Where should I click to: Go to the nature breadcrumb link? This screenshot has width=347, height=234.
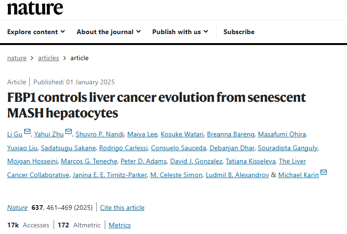(x=17, y=58)
